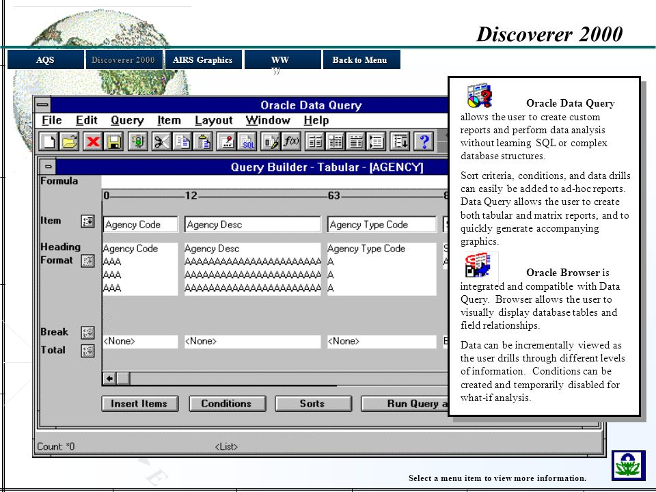The height and width of the screenshot is (492, 656).
Task: Click the red pushpin toolbar icon
Action: pyautogui.click(x=227, y=142)
